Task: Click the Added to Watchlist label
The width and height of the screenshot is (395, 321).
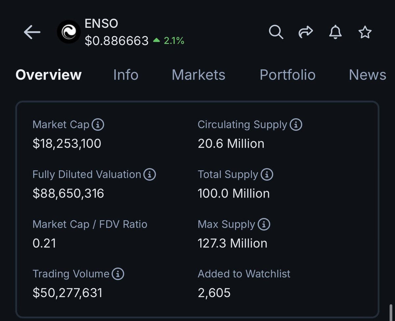Action: coord(244,274)
